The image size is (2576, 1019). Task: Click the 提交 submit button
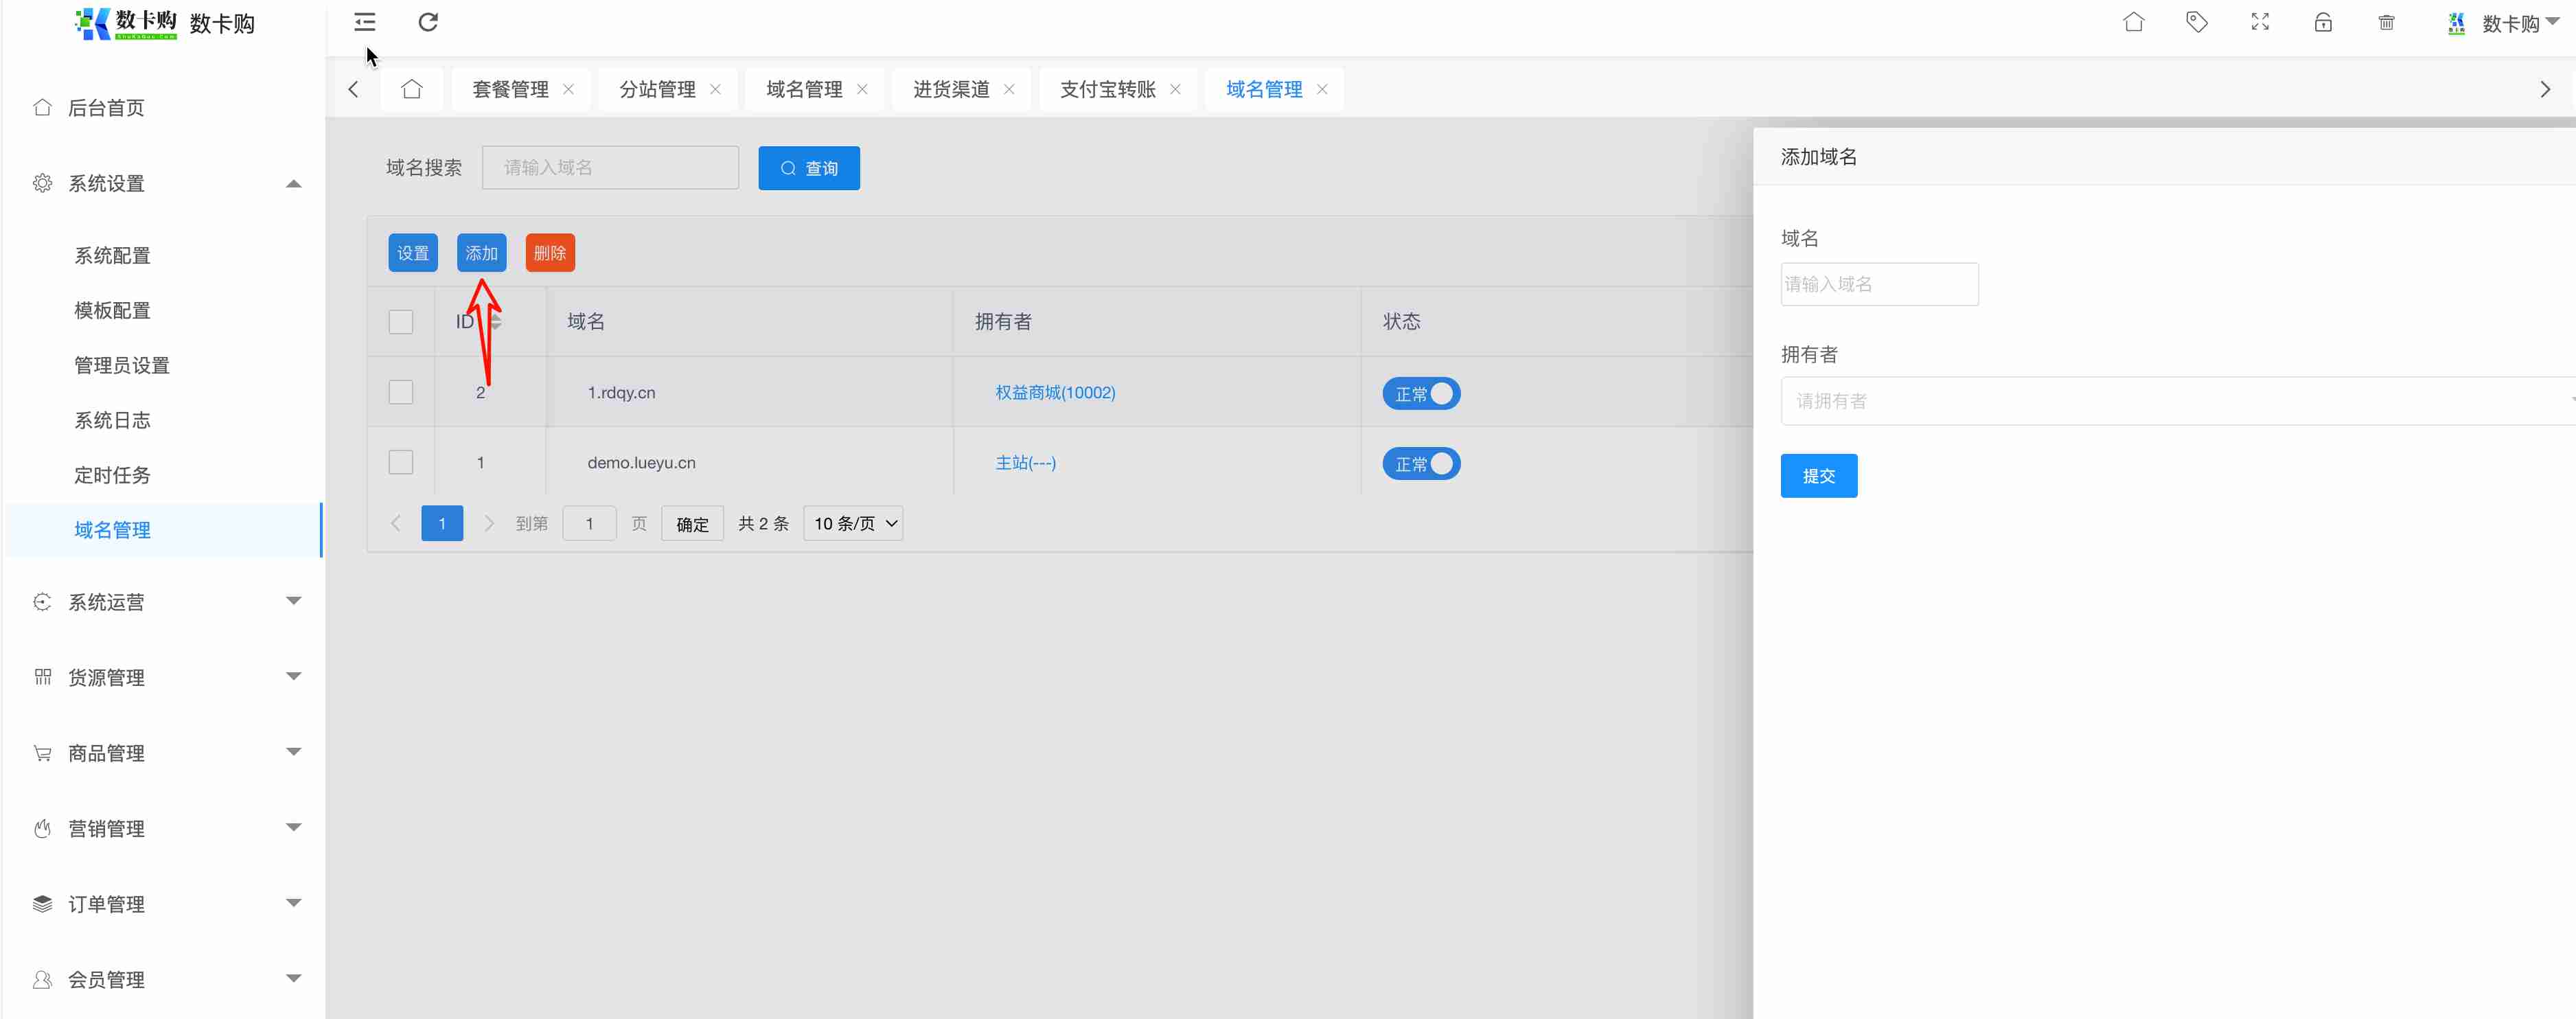pos(1818,476)
